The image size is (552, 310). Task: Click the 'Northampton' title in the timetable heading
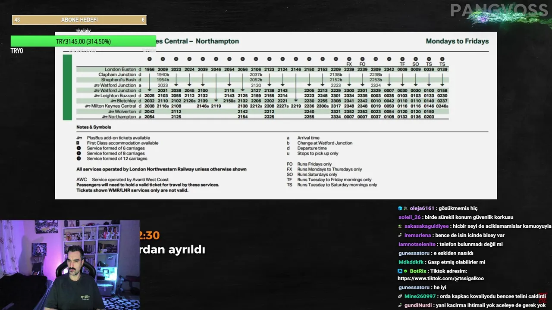click(217, 41)
